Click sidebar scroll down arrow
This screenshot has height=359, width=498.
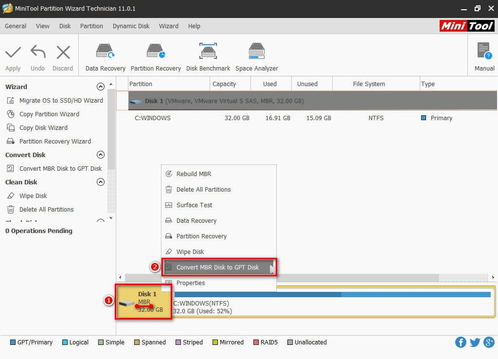tap(111, 218)
